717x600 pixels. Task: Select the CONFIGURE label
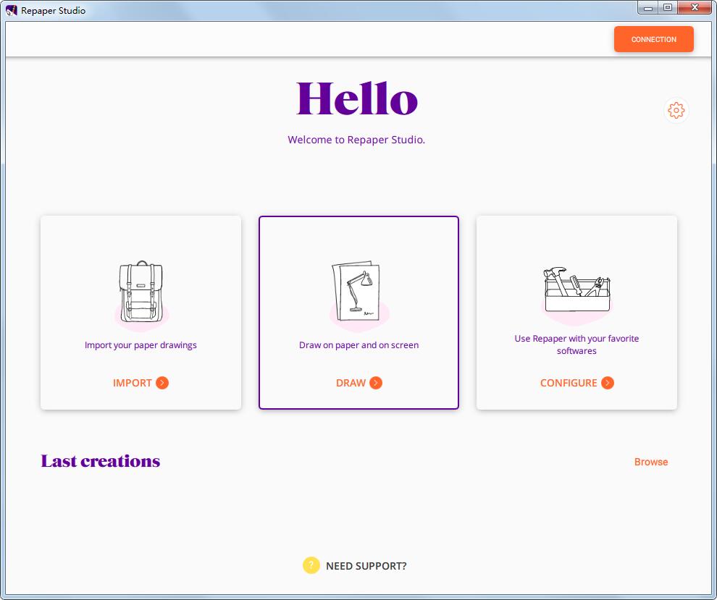pyautogui.click(x=569, y=383)
